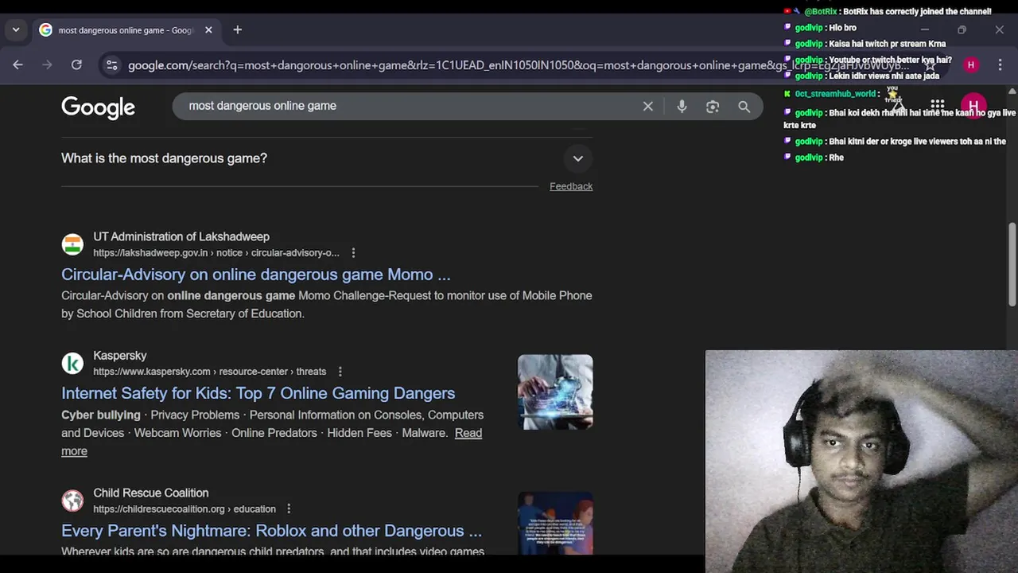Screen dimensions: 1018x573
Task: Go back with the browser back arrow
Action: coord(17,64)
